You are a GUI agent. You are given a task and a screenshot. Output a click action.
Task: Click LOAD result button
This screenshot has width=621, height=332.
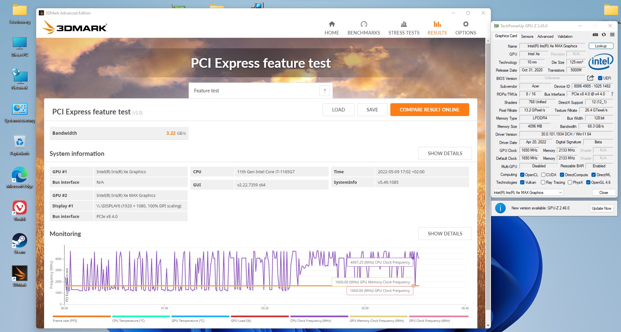[x=338, y=110]
